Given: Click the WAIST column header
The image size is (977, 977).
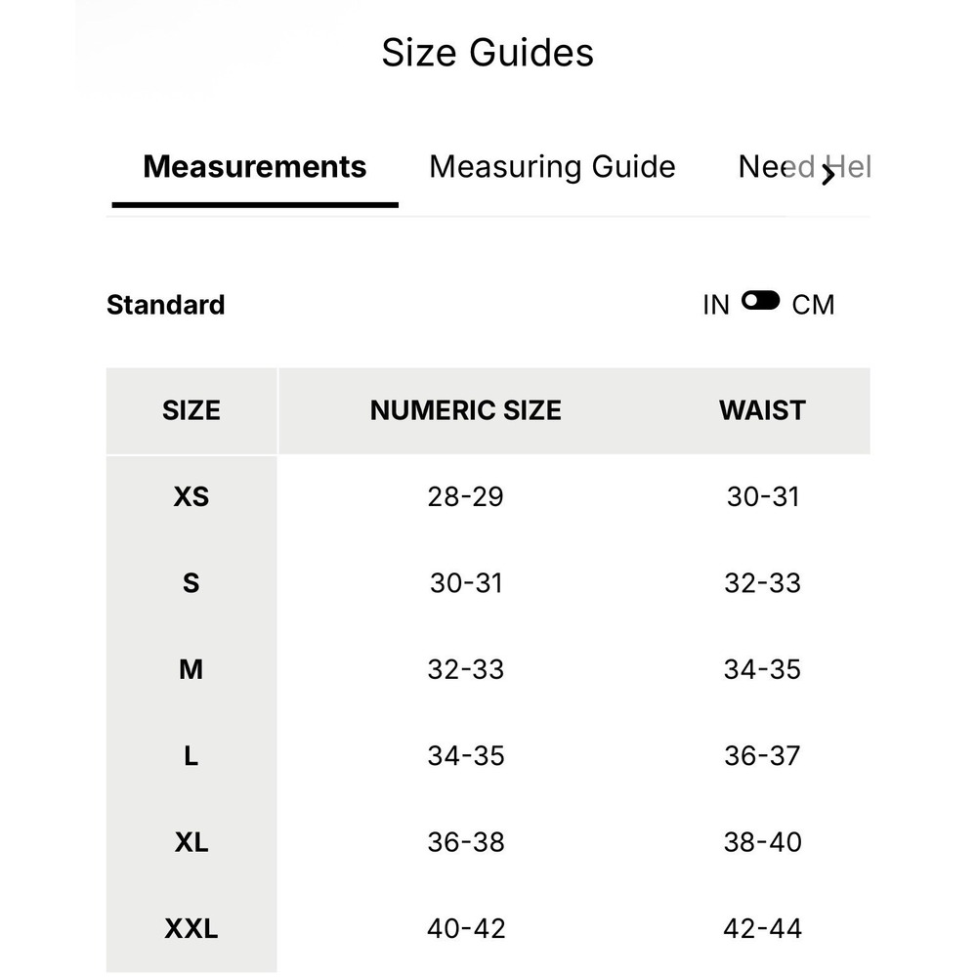Looking at the screenshot, I should (762, 410).
